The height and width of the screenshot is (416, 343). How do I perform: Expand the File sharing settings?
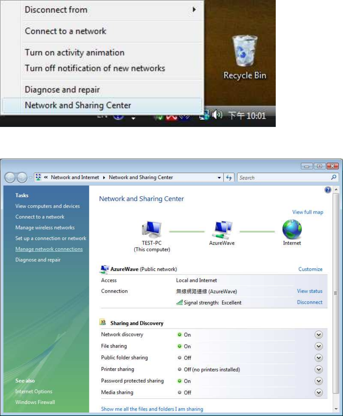[318, 346]
